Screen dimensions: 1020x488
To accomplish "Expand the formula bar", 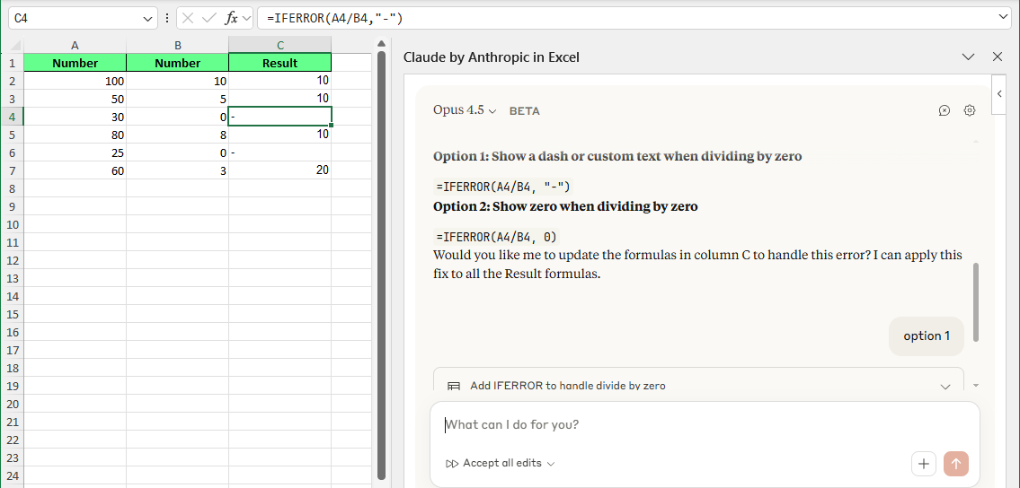I will (1005, 17).
